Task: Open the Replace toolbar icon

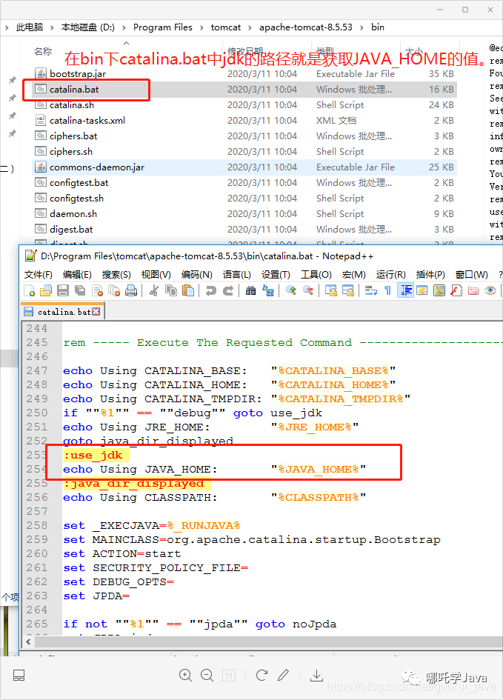Action: tap(267, 290)
